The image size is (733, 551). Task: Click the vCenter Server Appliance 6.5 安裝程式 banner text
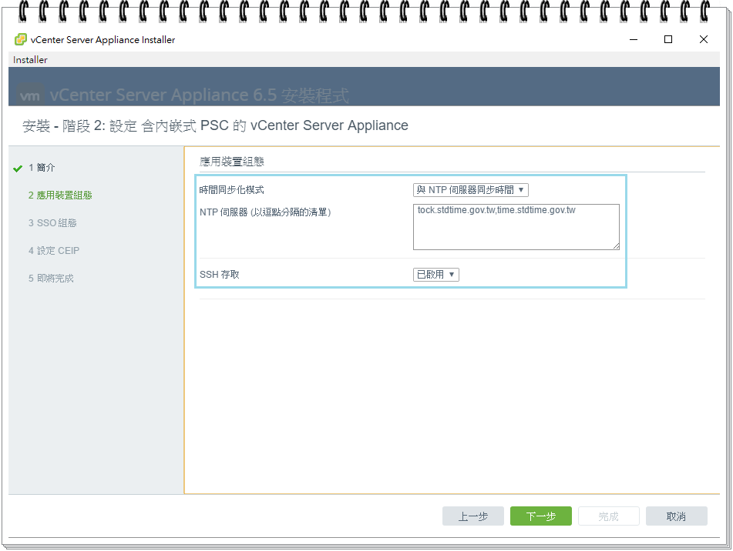click(x=199, y=95)
